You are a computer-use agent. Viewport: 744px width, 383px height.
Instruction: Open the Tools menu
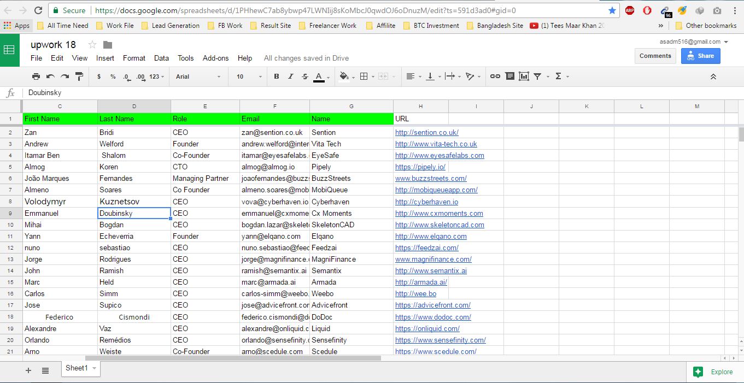[186, 58]
